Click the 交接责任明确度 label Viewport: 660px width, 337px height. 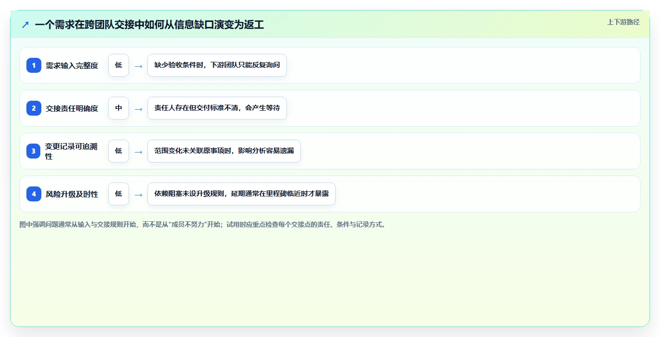72,108
